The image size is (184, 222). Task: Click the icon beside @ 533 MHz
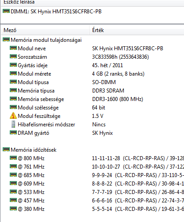[13, 192]
